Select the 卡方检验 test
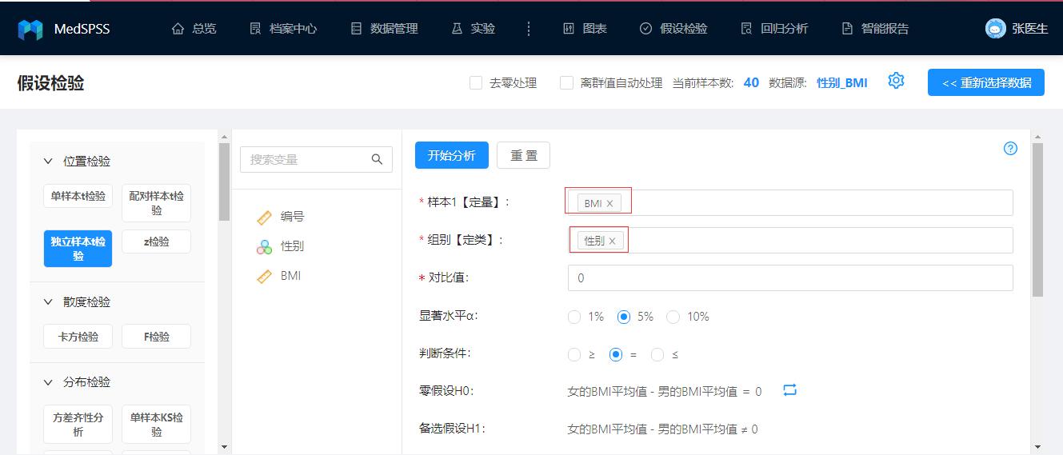 tap(78, 337)
